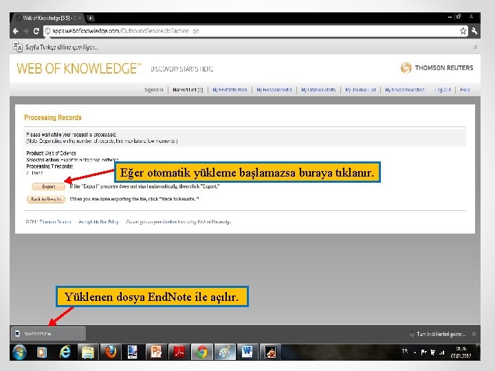Open Internet Explorer from the taskbar
Screen dimensions: 495x371
coord(65,352)
